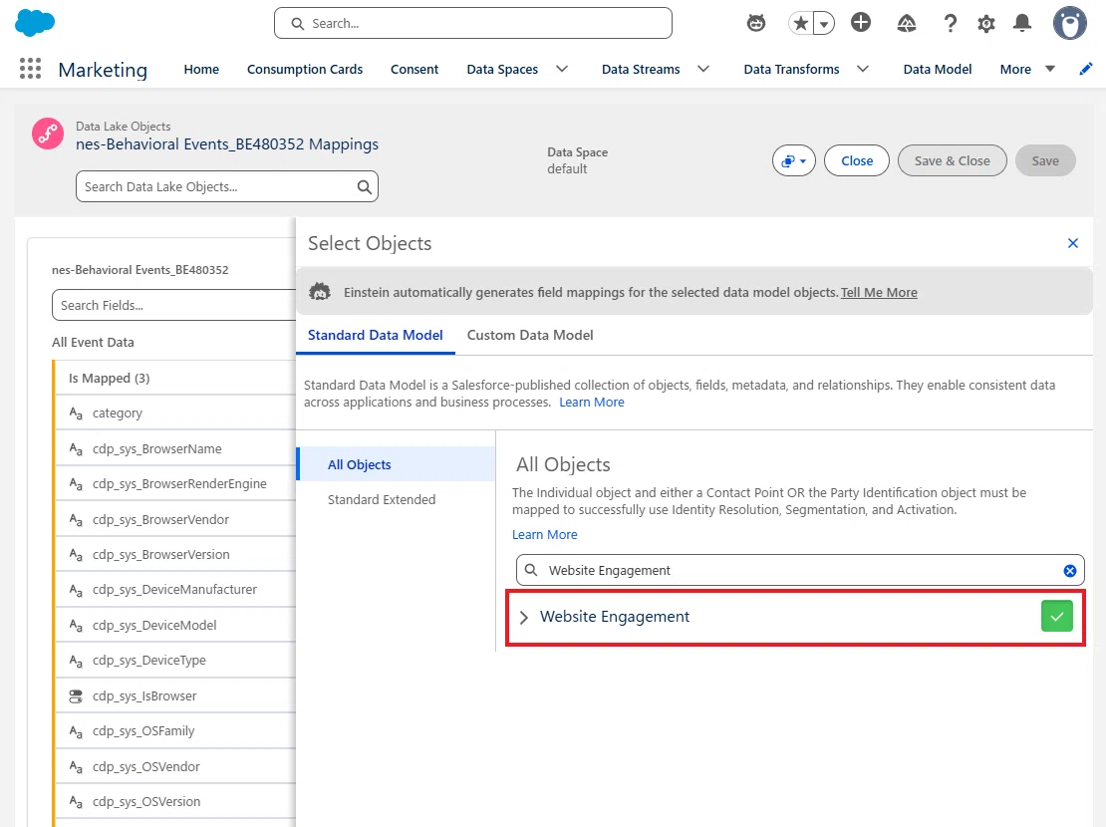Select the cdp_sys_DeviceType field row

pyautogui.click(x=175, y=661)
